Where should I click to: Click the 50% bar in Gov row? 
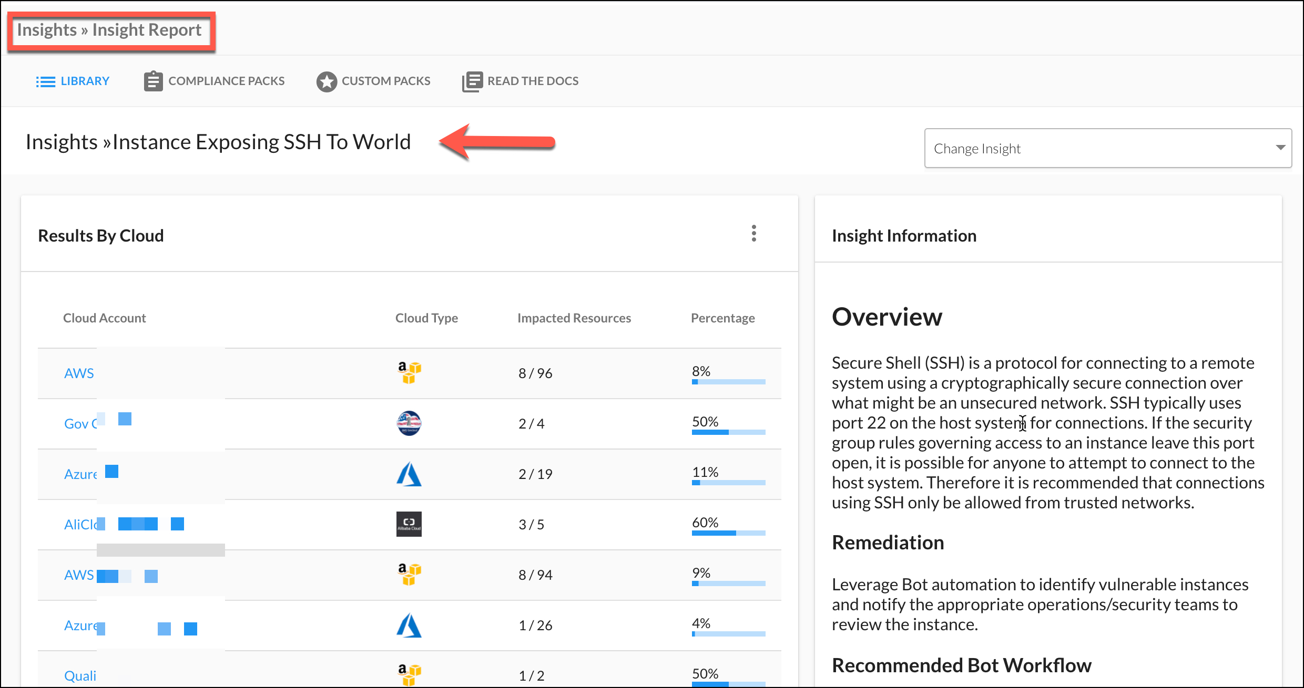[728, 432]
